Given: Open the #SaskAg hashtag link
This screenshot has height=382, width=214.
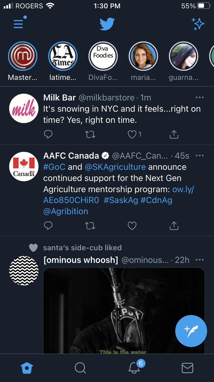Looking at the screenshot, I should 121,200.
